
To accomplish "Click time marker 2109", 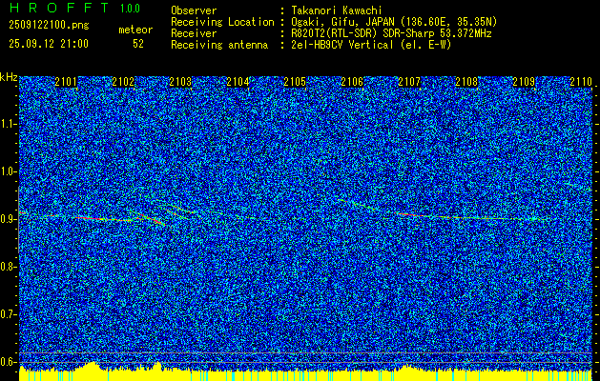I will point(524,82).
